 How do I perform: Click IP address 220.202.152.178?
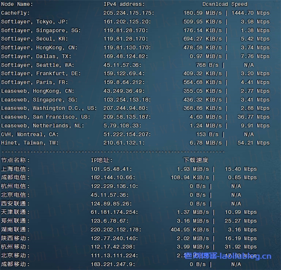point(116,230)
